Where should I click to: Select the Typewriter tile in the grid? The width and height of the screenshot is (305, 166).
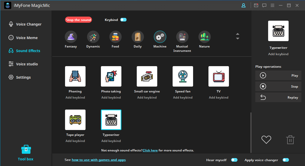point(111,120)
